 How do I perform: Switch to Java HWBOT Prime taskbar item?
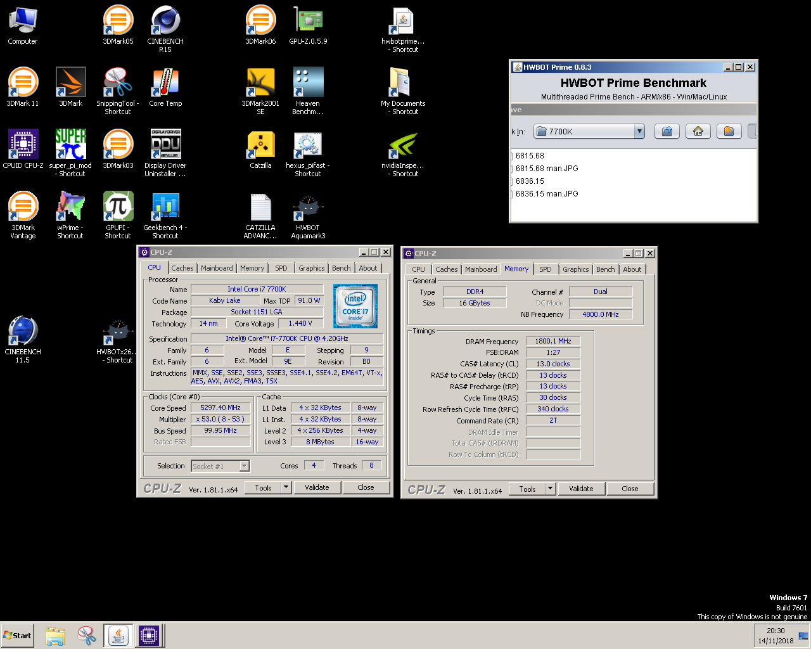[x=118, y=636]
